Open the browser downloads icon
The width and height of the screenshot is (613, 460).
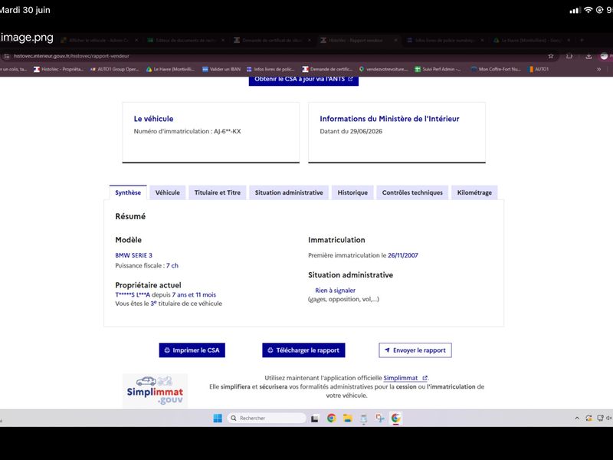588,56
